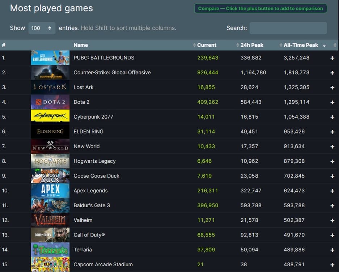Open Baldur's Gate banner thumbnail
Screen dimensions: 339x272
pos(50,205)
